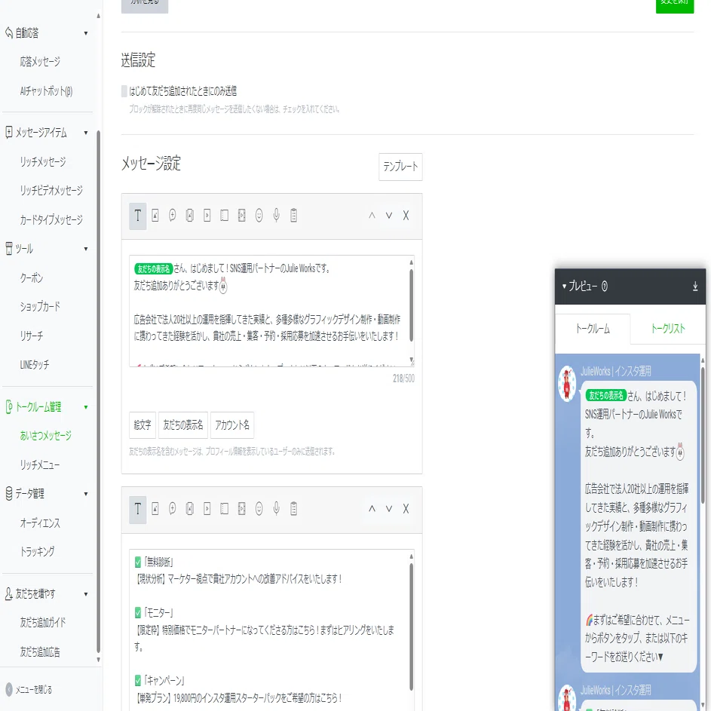
Task: Open LINEタッチ in sidebar
Action: 35,365
